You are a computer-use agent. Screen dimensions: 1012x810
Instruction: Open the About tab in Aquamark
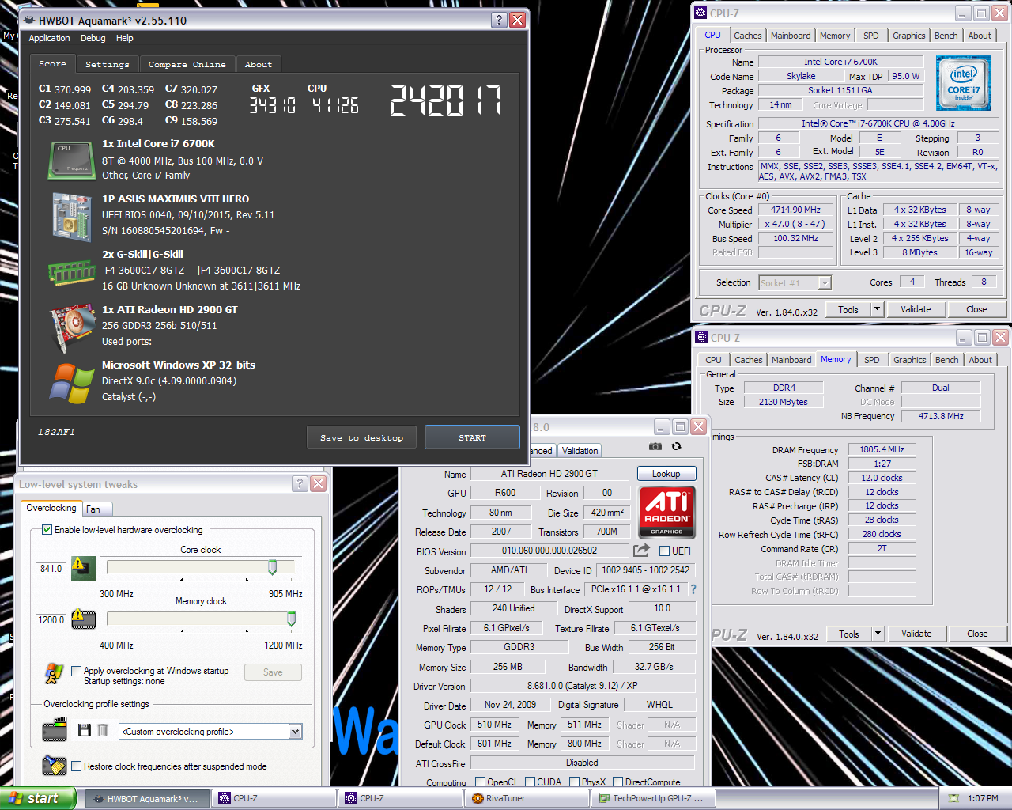tap(259, 64)
